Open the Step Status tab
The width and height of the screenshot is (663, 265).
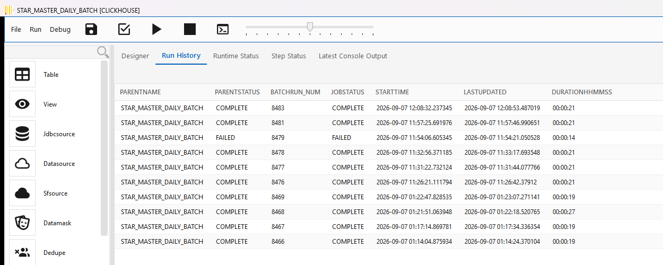[289, 56]
